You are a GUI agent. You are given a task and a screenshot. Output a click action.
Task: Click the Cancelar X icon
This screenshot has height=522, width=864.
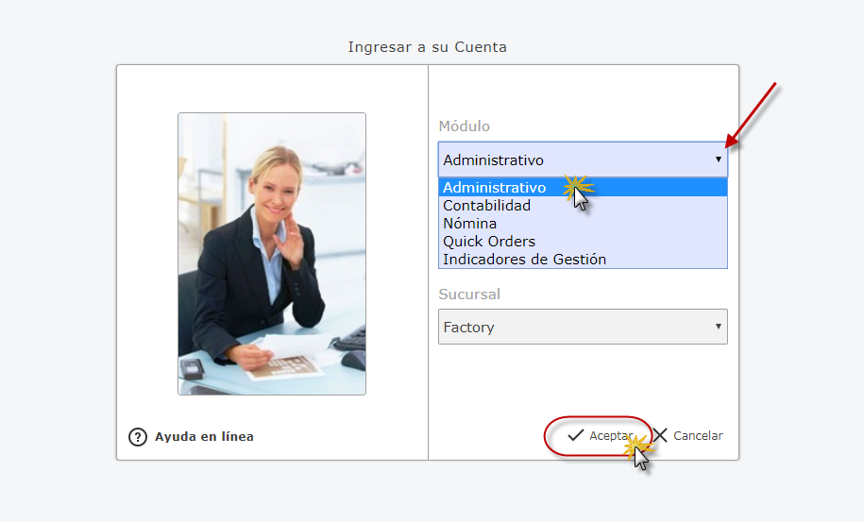tap(660, 435)
